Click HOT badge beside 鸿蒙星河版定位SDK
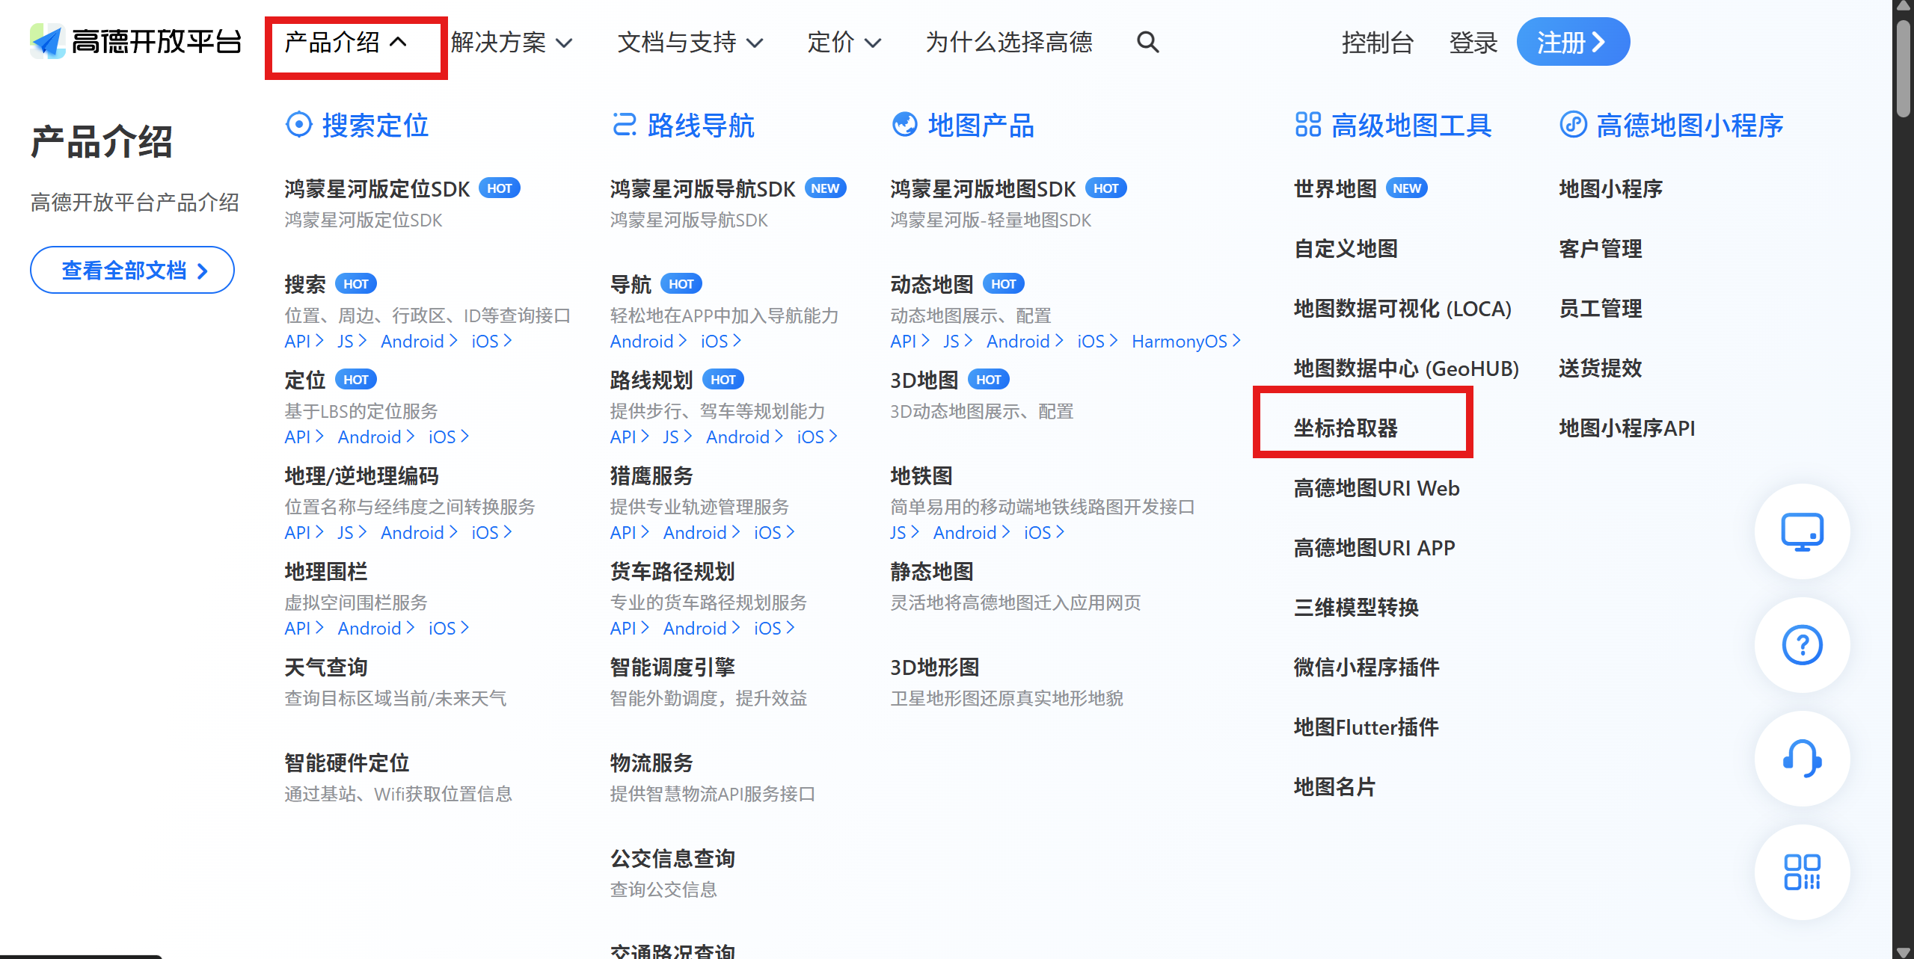The width and height of the screenshot is (1914, 959). point(500,188)
